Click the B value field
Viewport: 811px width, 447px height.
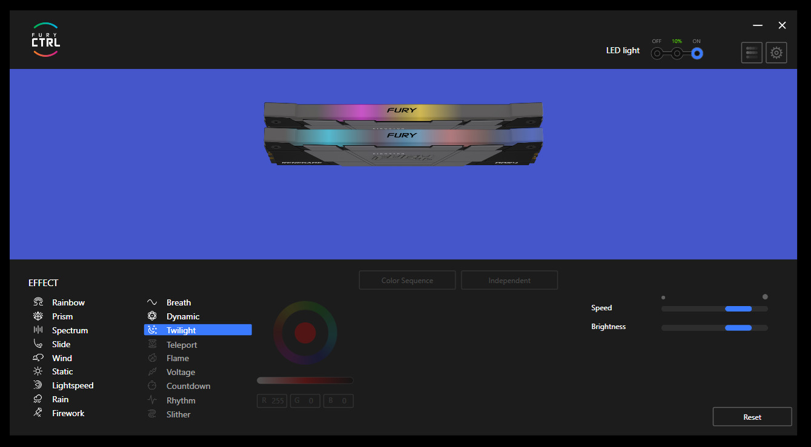tap(338, 400)
